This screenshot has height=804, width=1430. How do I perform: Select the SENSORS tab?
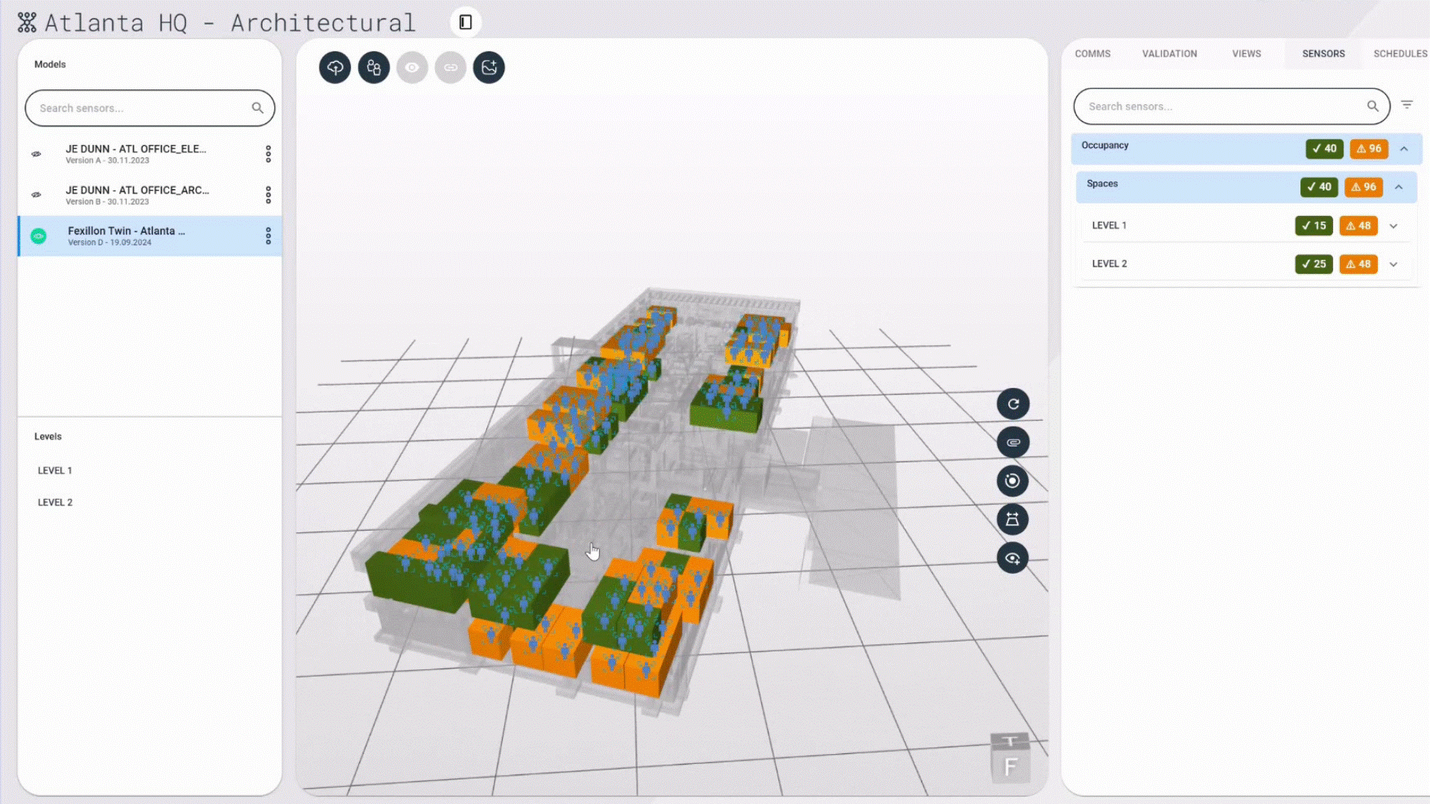pos(1323,54)
